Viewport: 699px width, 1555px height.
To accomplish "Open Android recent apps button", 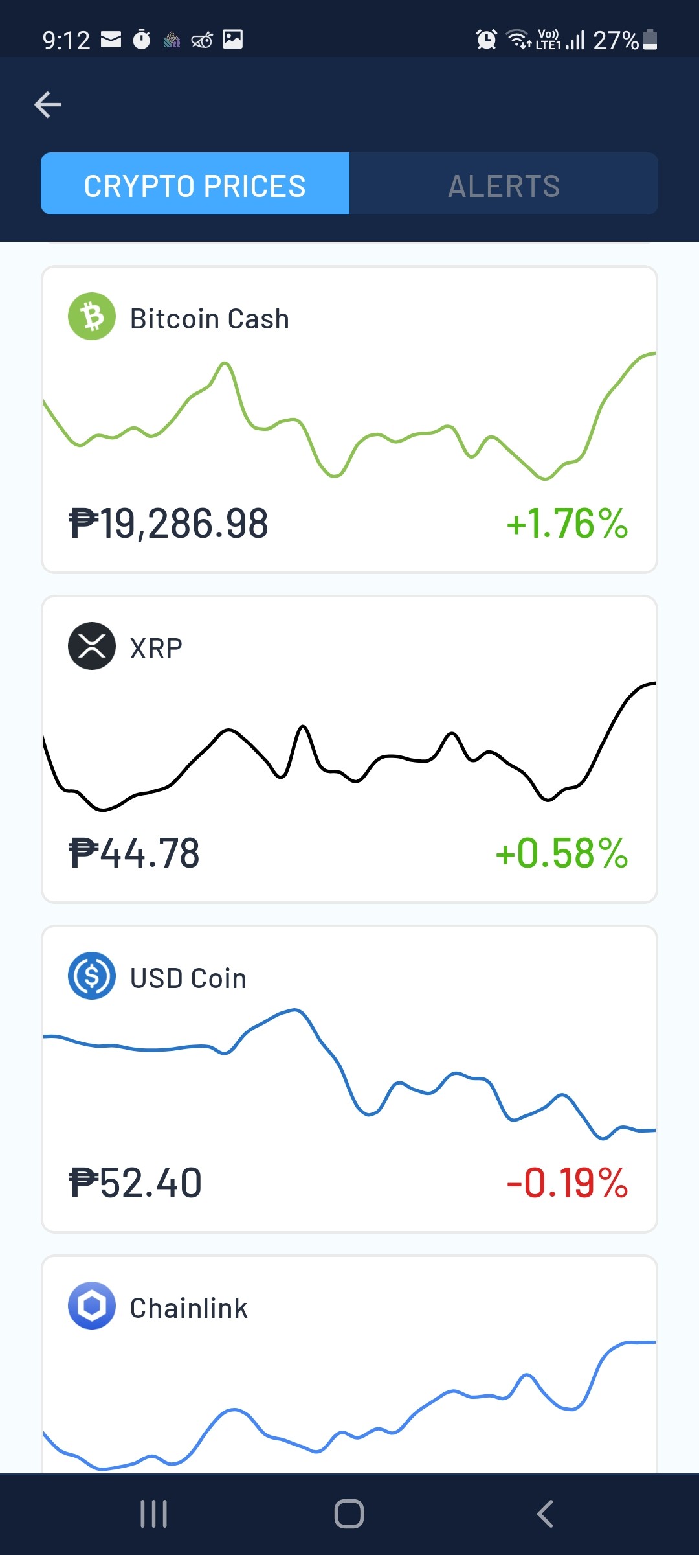I will click(154, 1514).
